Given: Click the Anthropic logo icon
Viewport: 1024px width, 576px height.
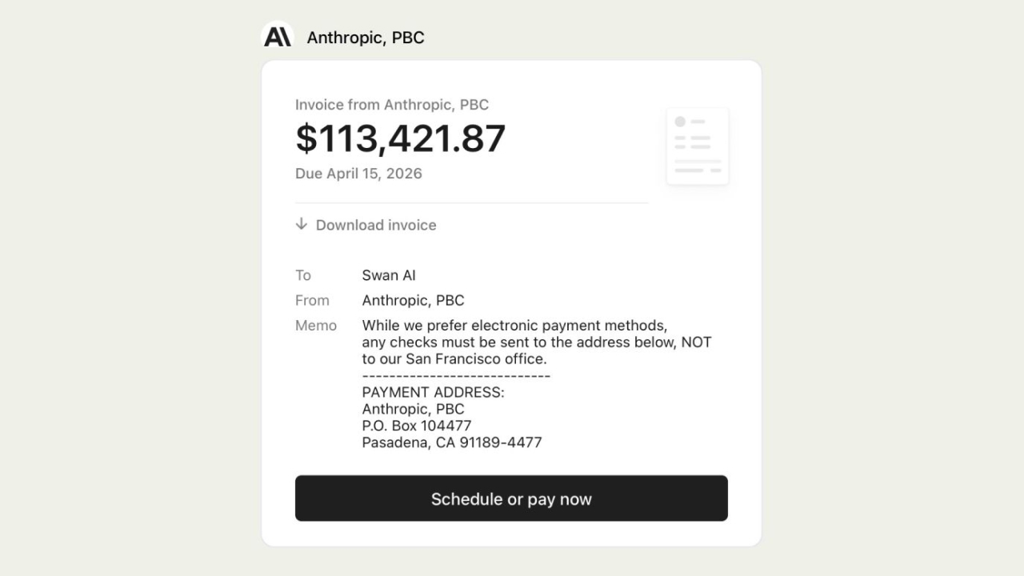Looking at the screenshot, I should 278,37.
